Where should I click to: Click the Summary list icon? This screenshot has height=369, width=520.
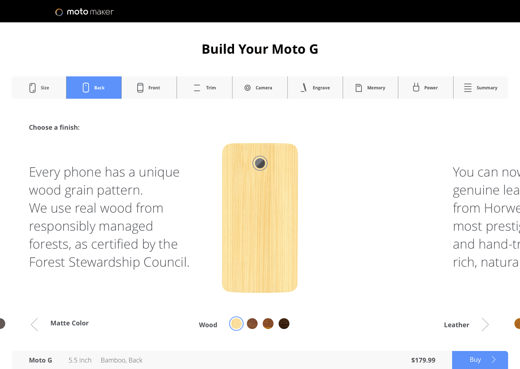[468, 88]
